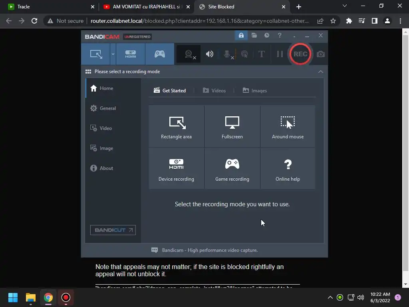Open the scheduled recording clock icon

[x=266, y=35]
